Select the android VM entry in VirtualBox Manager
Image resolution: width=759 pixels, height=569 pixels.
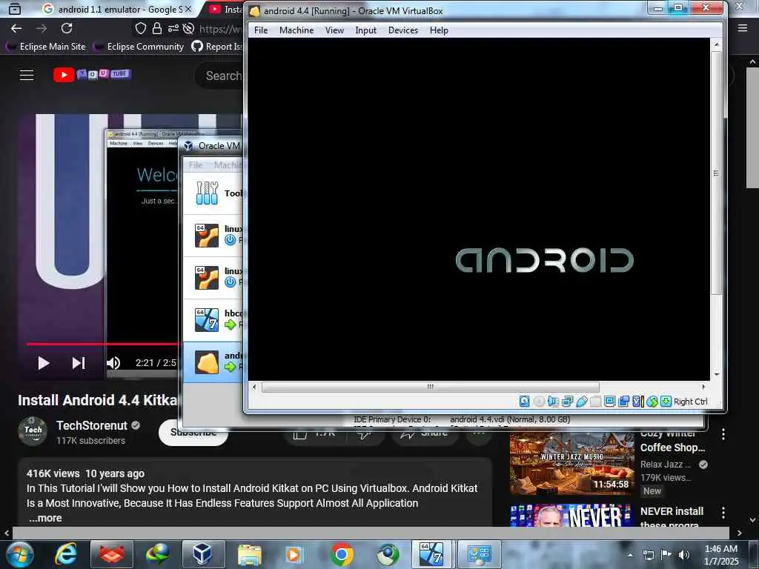(213, 362)
